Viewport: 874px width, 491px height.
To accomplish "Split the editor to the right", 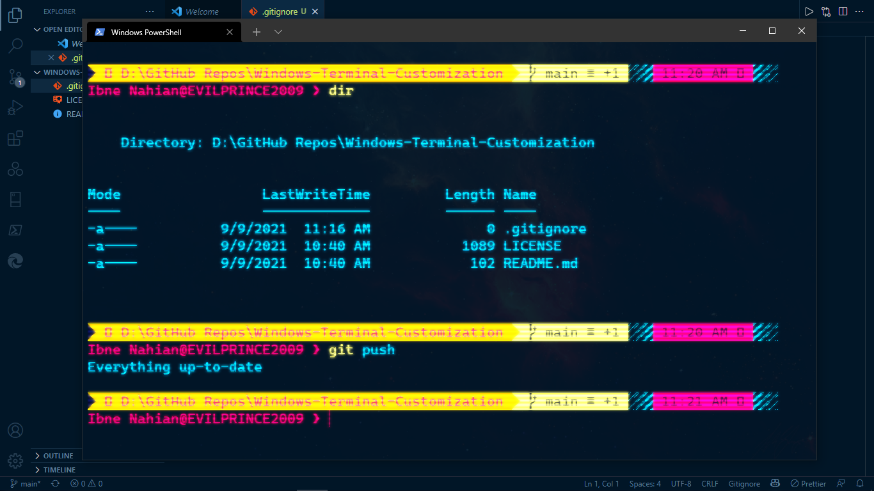I will point(843,12).
